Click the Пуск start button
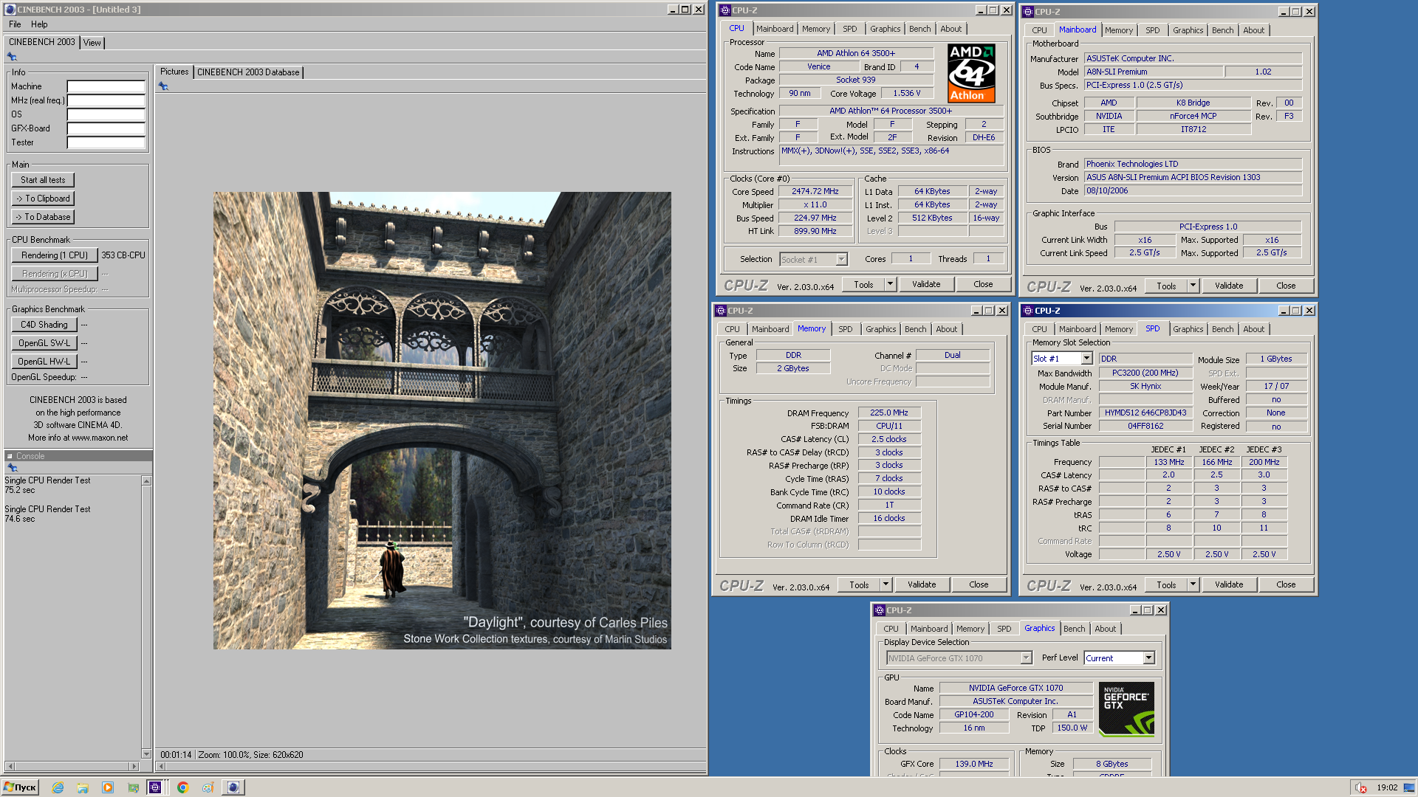Image resolution: width=1418 pixels, height=797 pixels. click(x=20, y=787)
